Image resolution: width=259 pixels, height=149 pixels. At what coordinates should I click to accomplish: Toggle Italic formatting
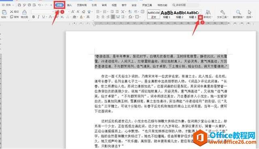[38, 17]
